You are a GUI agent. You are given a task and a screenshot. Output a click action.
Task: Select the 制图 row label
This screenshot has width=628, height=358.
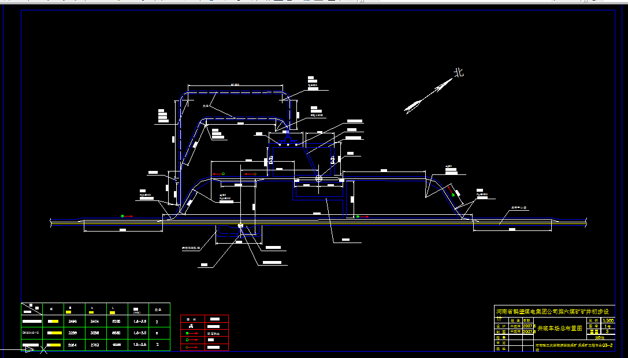[501, 332]
